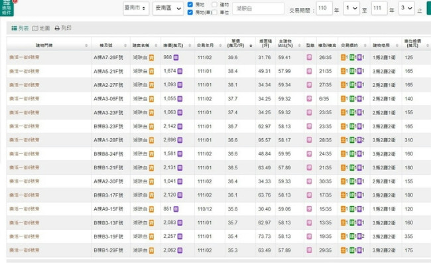Switch to the 地圖 map view
This screenshot has height=263, width=431.
click(41, 28)
